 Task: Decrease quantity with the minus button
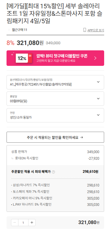(x=15, y=223)
